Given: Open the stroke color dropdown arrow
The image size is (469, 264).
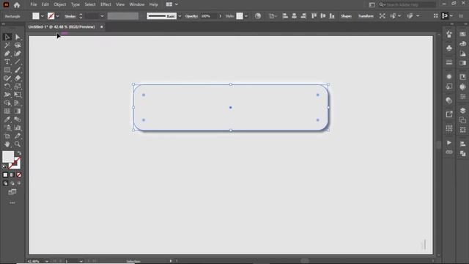Looking at the screenshot, I should click(x=57, y=16).
